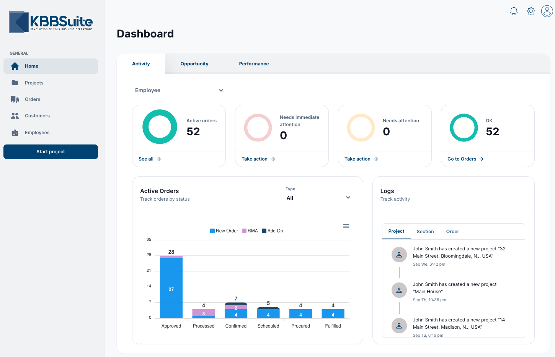Click the Orders truck icon in sidebar
The height and width of the screenshot is (357, 555).
(15, 99)
